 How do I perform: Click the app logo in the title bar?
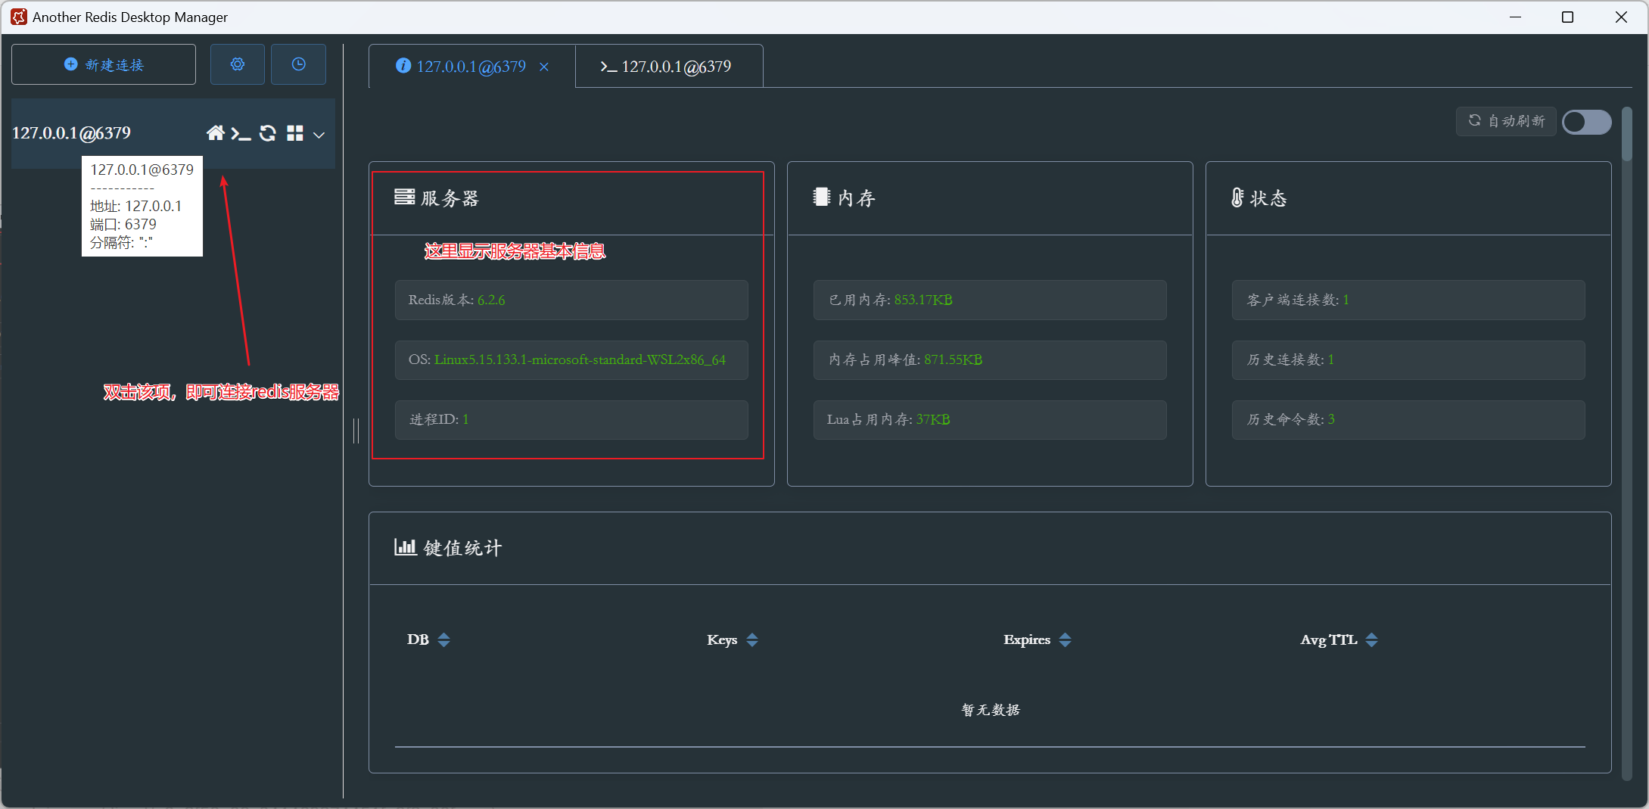[x=19, y=17]
